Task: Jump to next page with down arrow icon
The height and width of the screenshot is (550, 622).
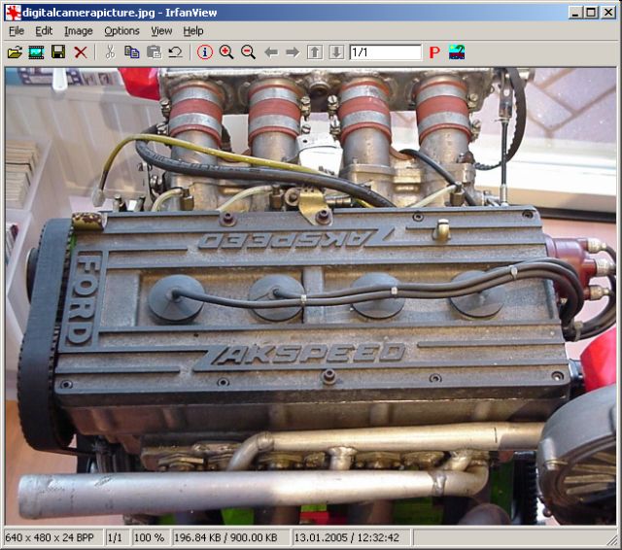Action: [336, 52]
